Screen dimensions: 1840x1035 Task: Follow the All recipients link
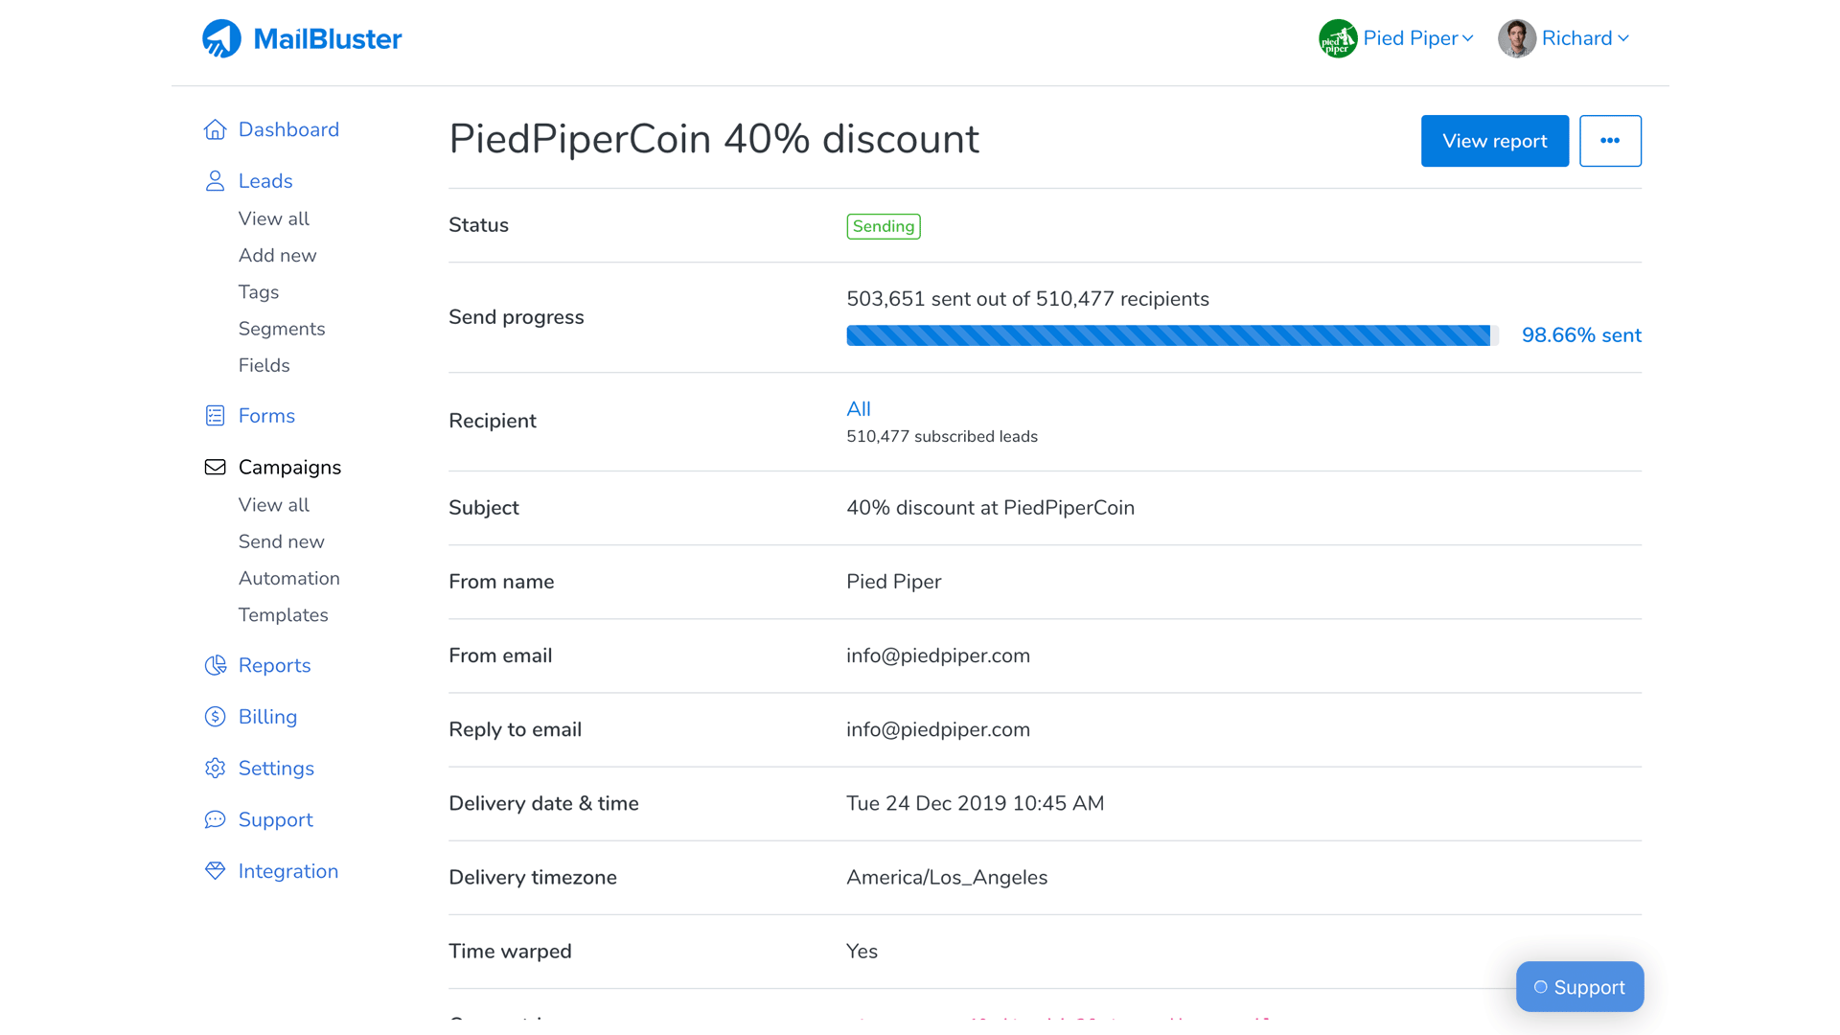858,409
